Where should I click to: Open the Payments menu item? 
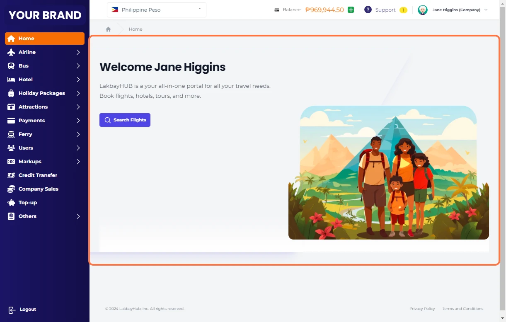tap(31, 121)
